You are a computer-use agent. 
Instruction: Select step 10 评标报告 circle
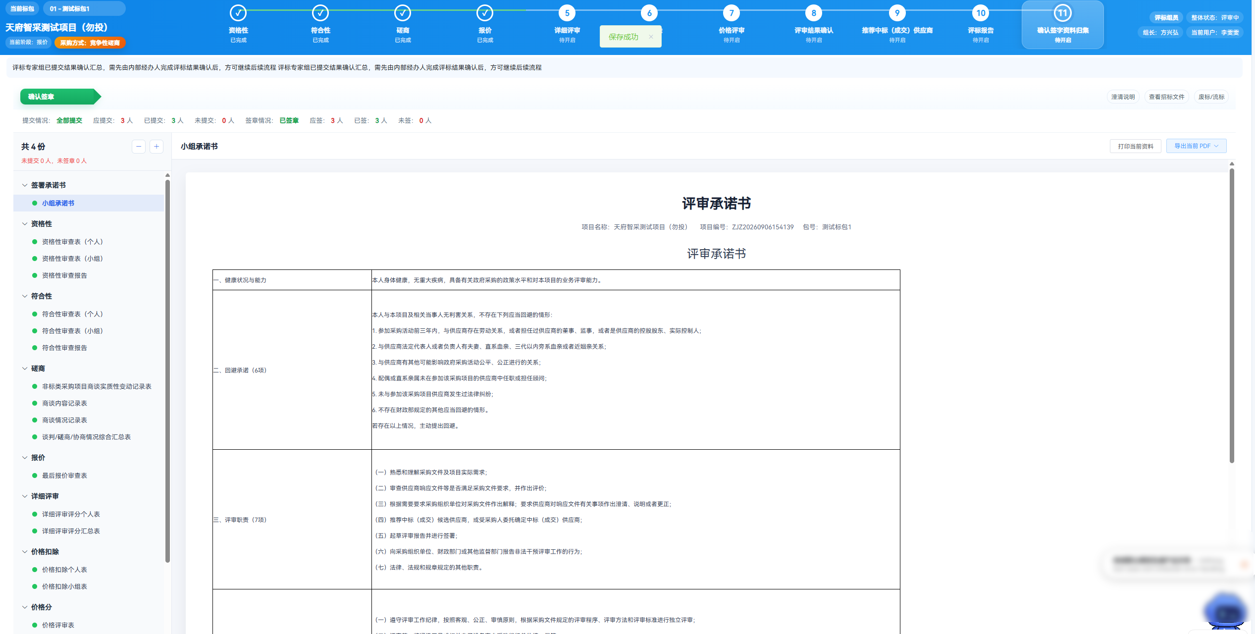click(981, 13)
